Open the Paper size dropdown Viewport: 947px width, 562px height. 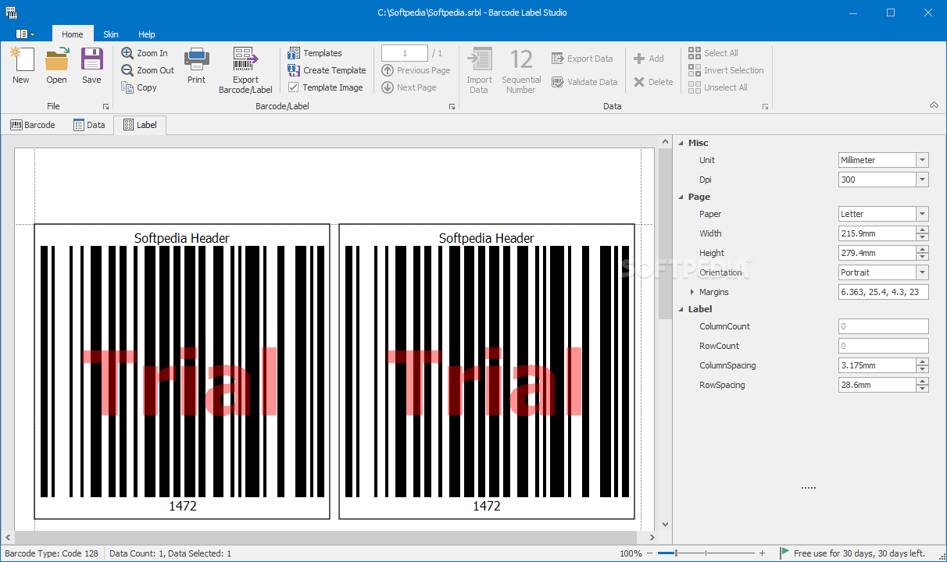pyautogui.click(x=923, y=214)
